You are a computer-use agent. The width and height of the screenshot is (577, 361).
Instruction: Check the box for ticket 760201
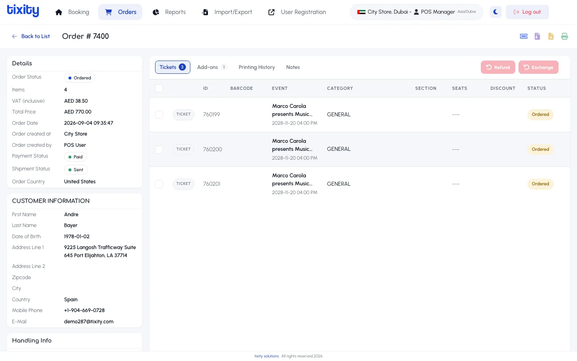pos(159,184)
